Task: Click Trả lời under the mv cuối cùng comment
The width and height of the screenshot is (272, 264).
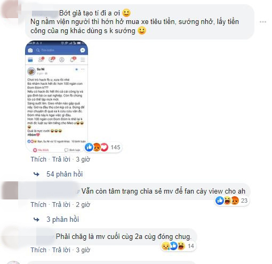Action: (x=61, y=250)
